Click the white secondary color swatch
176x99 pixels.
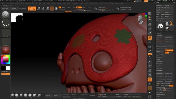click(x=8, y=68)
